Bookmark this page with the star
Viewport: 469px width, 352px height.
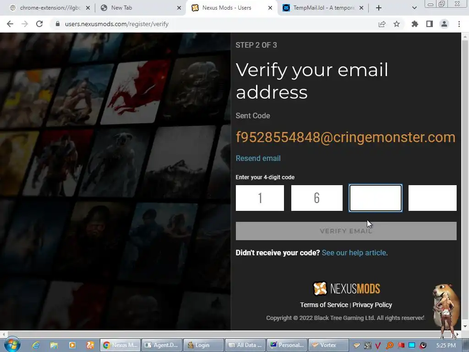pyautogui.click(x=397, y=24)
